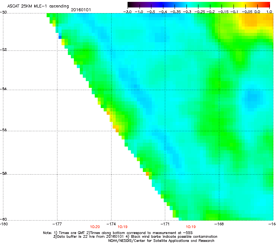
Task: Click the -174 longitude axis label
Action: pyautogui.click(x=111, y=224)
